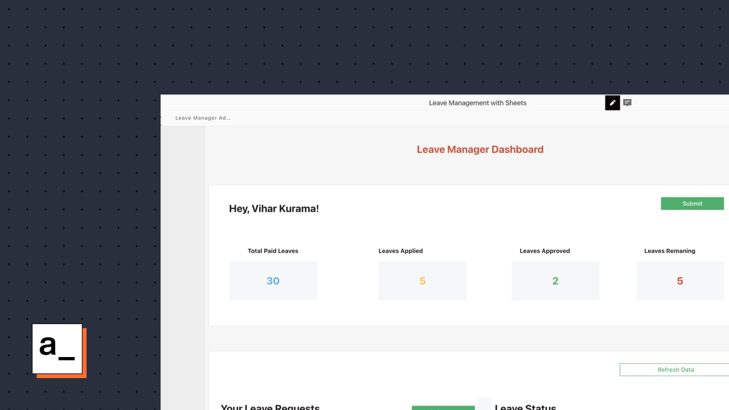This screenshot has height=410, width=729.
Task: Select the Leave Manager Ad... page tab
Action: (x=202, y=118)
